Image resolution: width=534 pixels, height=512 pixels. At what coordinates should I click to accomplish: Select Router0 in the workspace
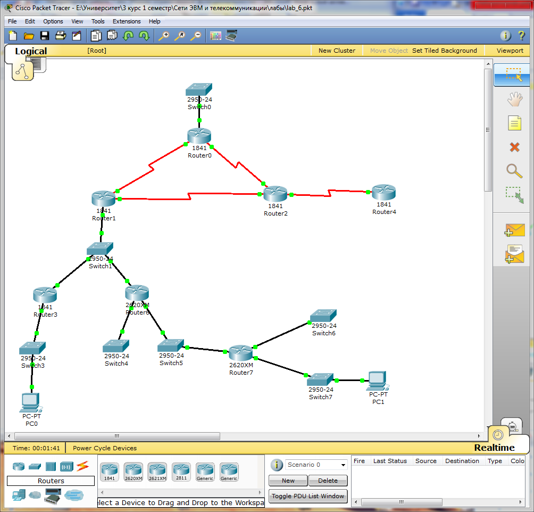[x=199, y=136]
